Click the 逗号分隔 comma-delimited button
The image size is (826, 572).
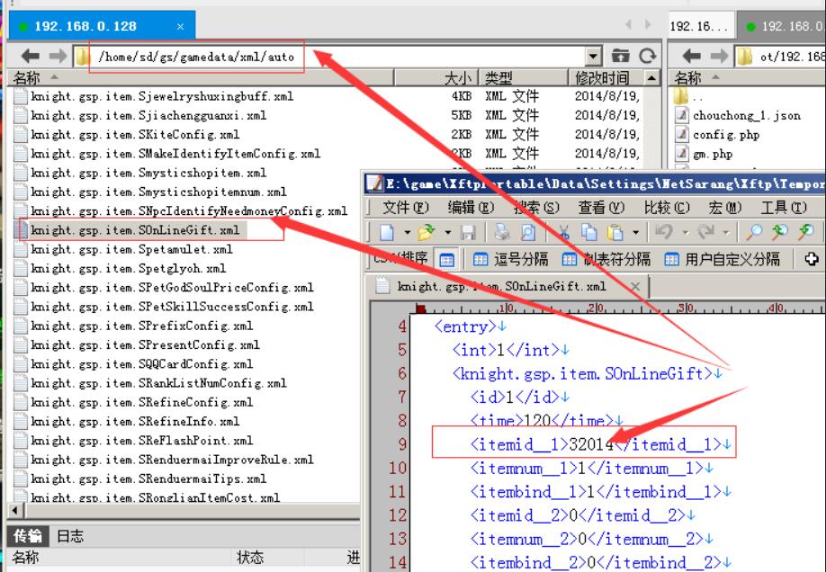click(510, 260)
